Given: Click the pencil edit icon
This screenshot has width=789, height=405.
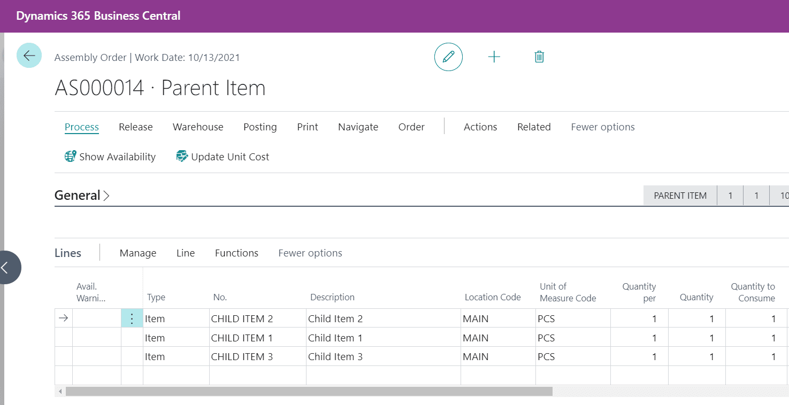Looking at the screenshot, I should (448, 57).
